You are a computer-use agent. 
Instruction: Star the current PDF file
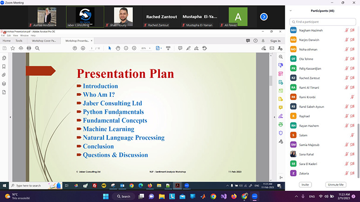(12, 48)
